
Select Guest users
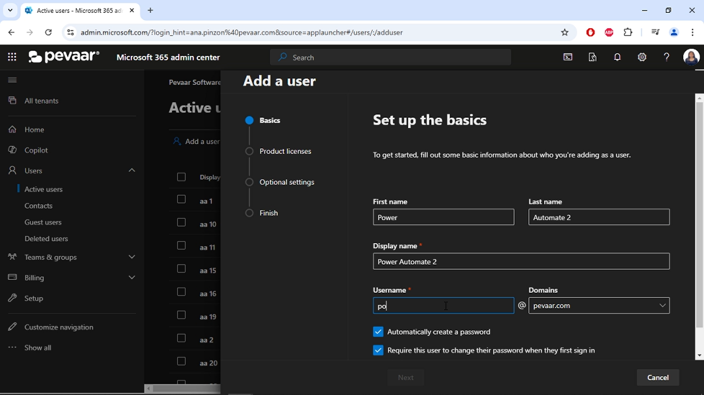[x=43, y=222]
